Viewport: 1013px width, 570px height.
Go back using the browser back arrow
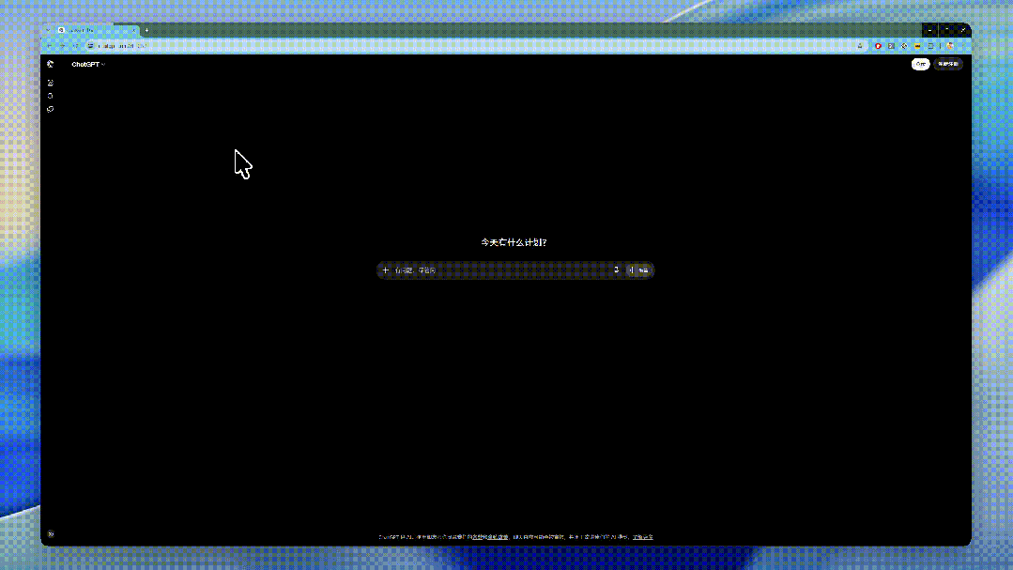pyautogui.click(x=49, y=46)
